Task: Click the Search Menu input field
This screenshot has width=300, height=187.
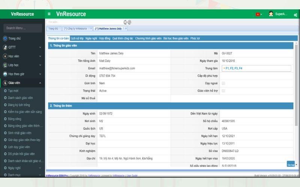Action: 22,28
